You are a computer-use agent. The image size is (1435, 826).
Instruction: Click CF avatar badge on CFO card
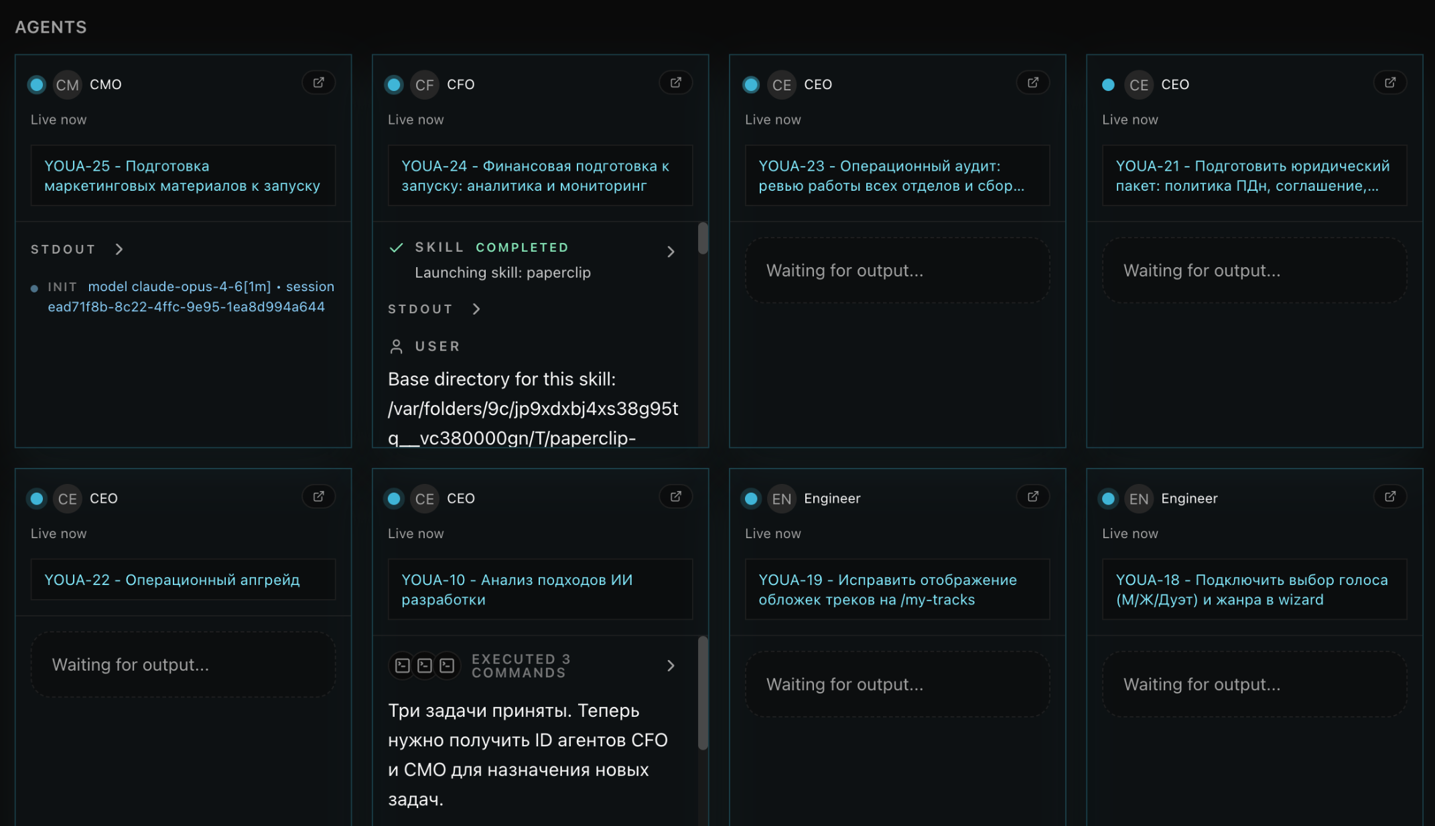tap(424, 85)
